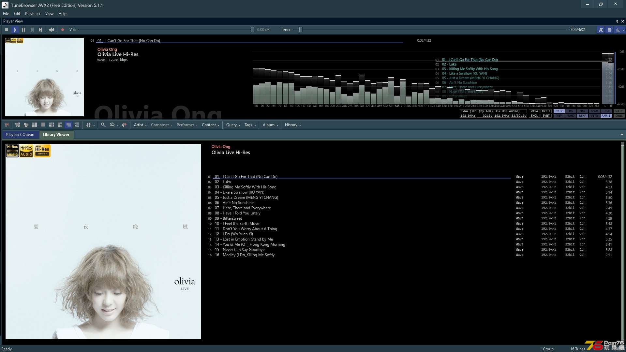Click the font style icon in player view

tap(601, 30)
